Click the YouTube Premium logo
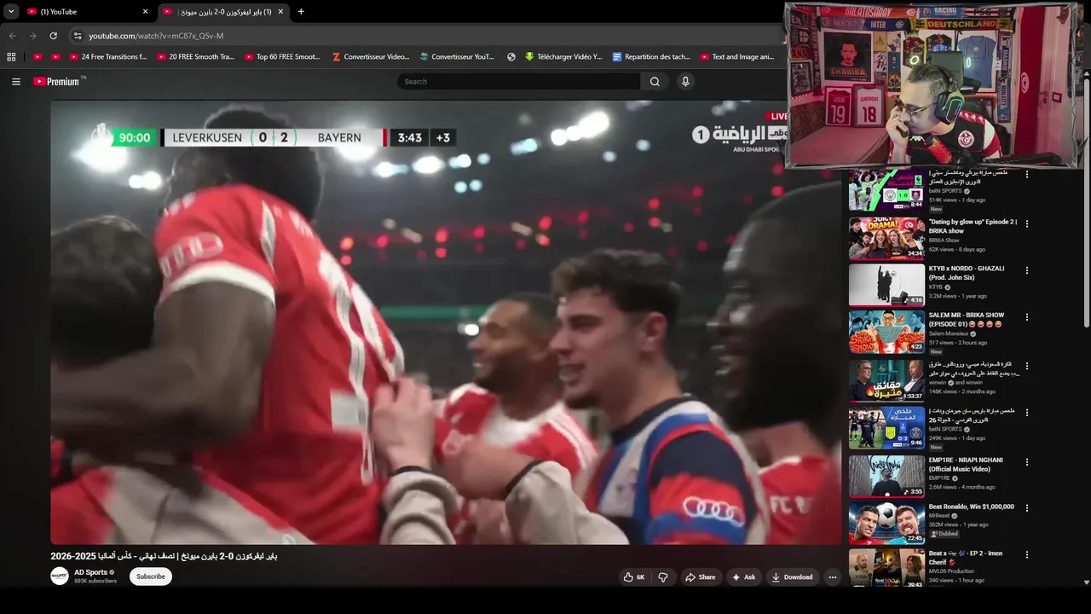1091x614 pixels. click(59, 81)
